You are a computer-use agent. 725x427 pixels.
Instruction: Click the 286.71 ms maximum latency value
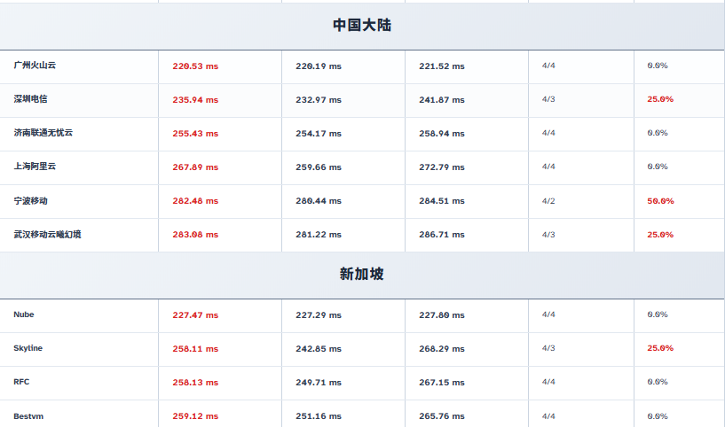(442, 235)
